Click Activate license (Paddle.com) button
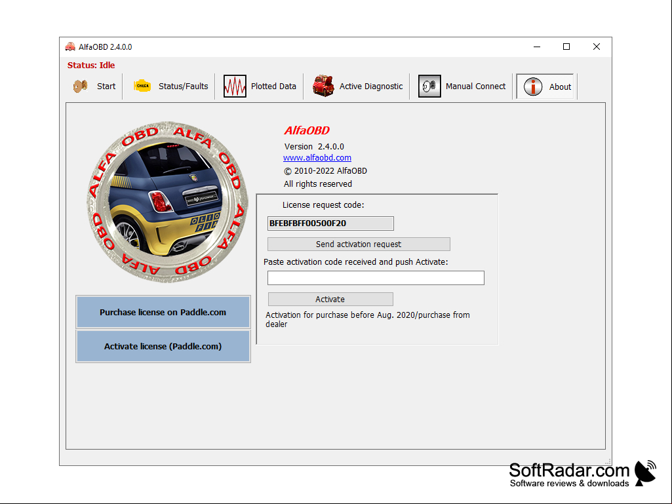This screenshot has width=672, height=504. (x=163, y=346)
